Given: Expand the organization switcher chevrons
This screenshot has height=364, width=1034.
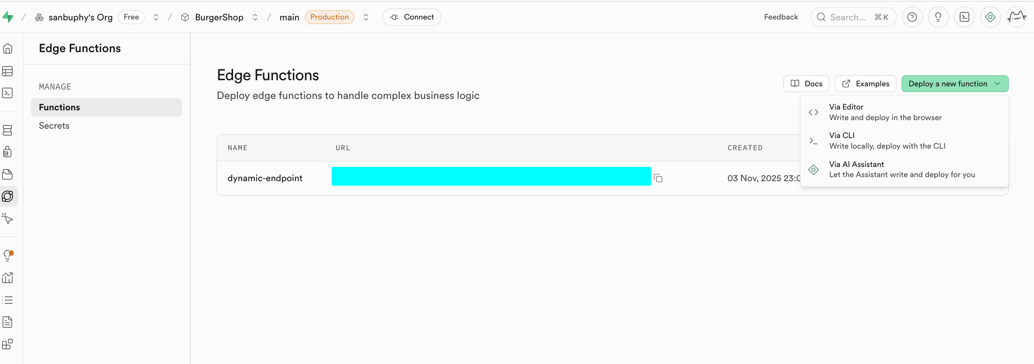Looking at the screenshot, I should (x=156, y=17).
